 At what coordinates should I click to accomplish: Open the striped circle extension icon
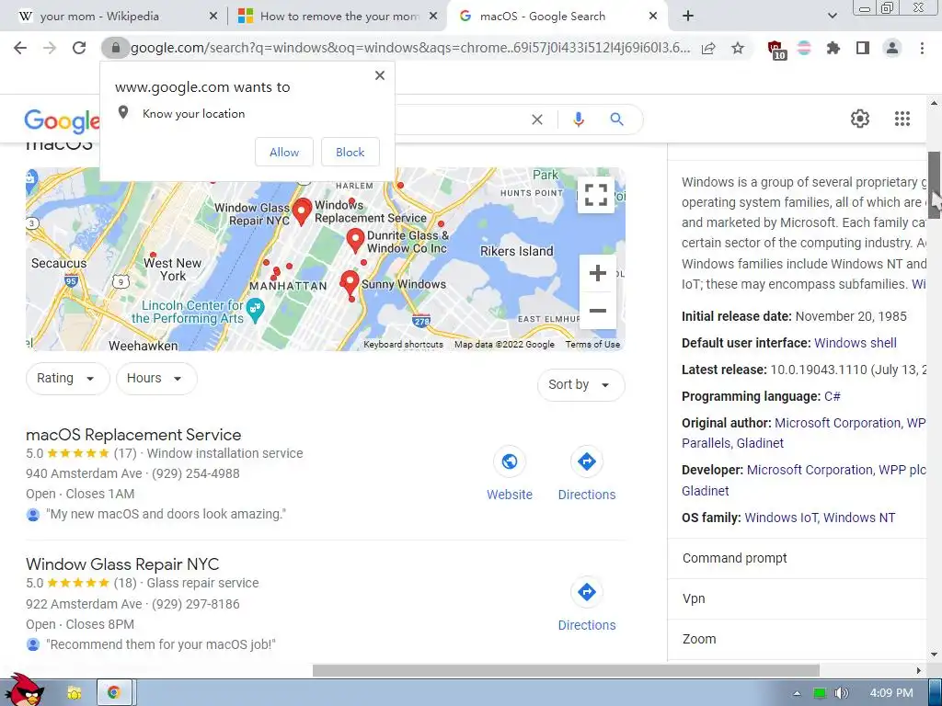(x=804, y=48)
